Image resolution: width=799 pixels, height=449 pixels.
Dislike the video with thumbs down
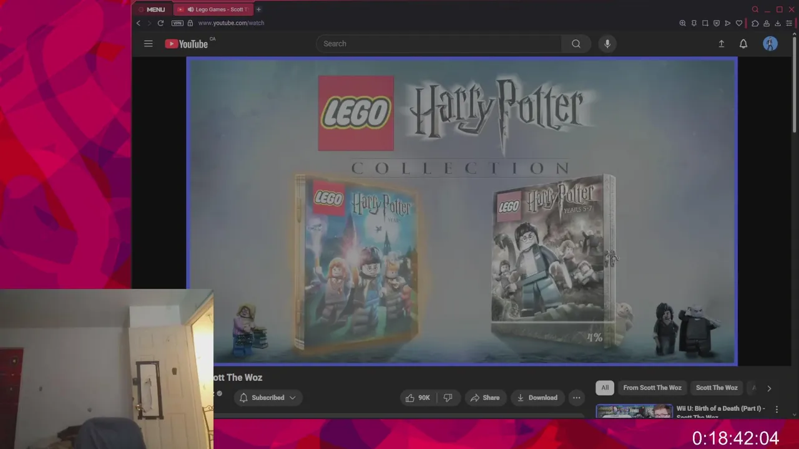click(448, 397)
